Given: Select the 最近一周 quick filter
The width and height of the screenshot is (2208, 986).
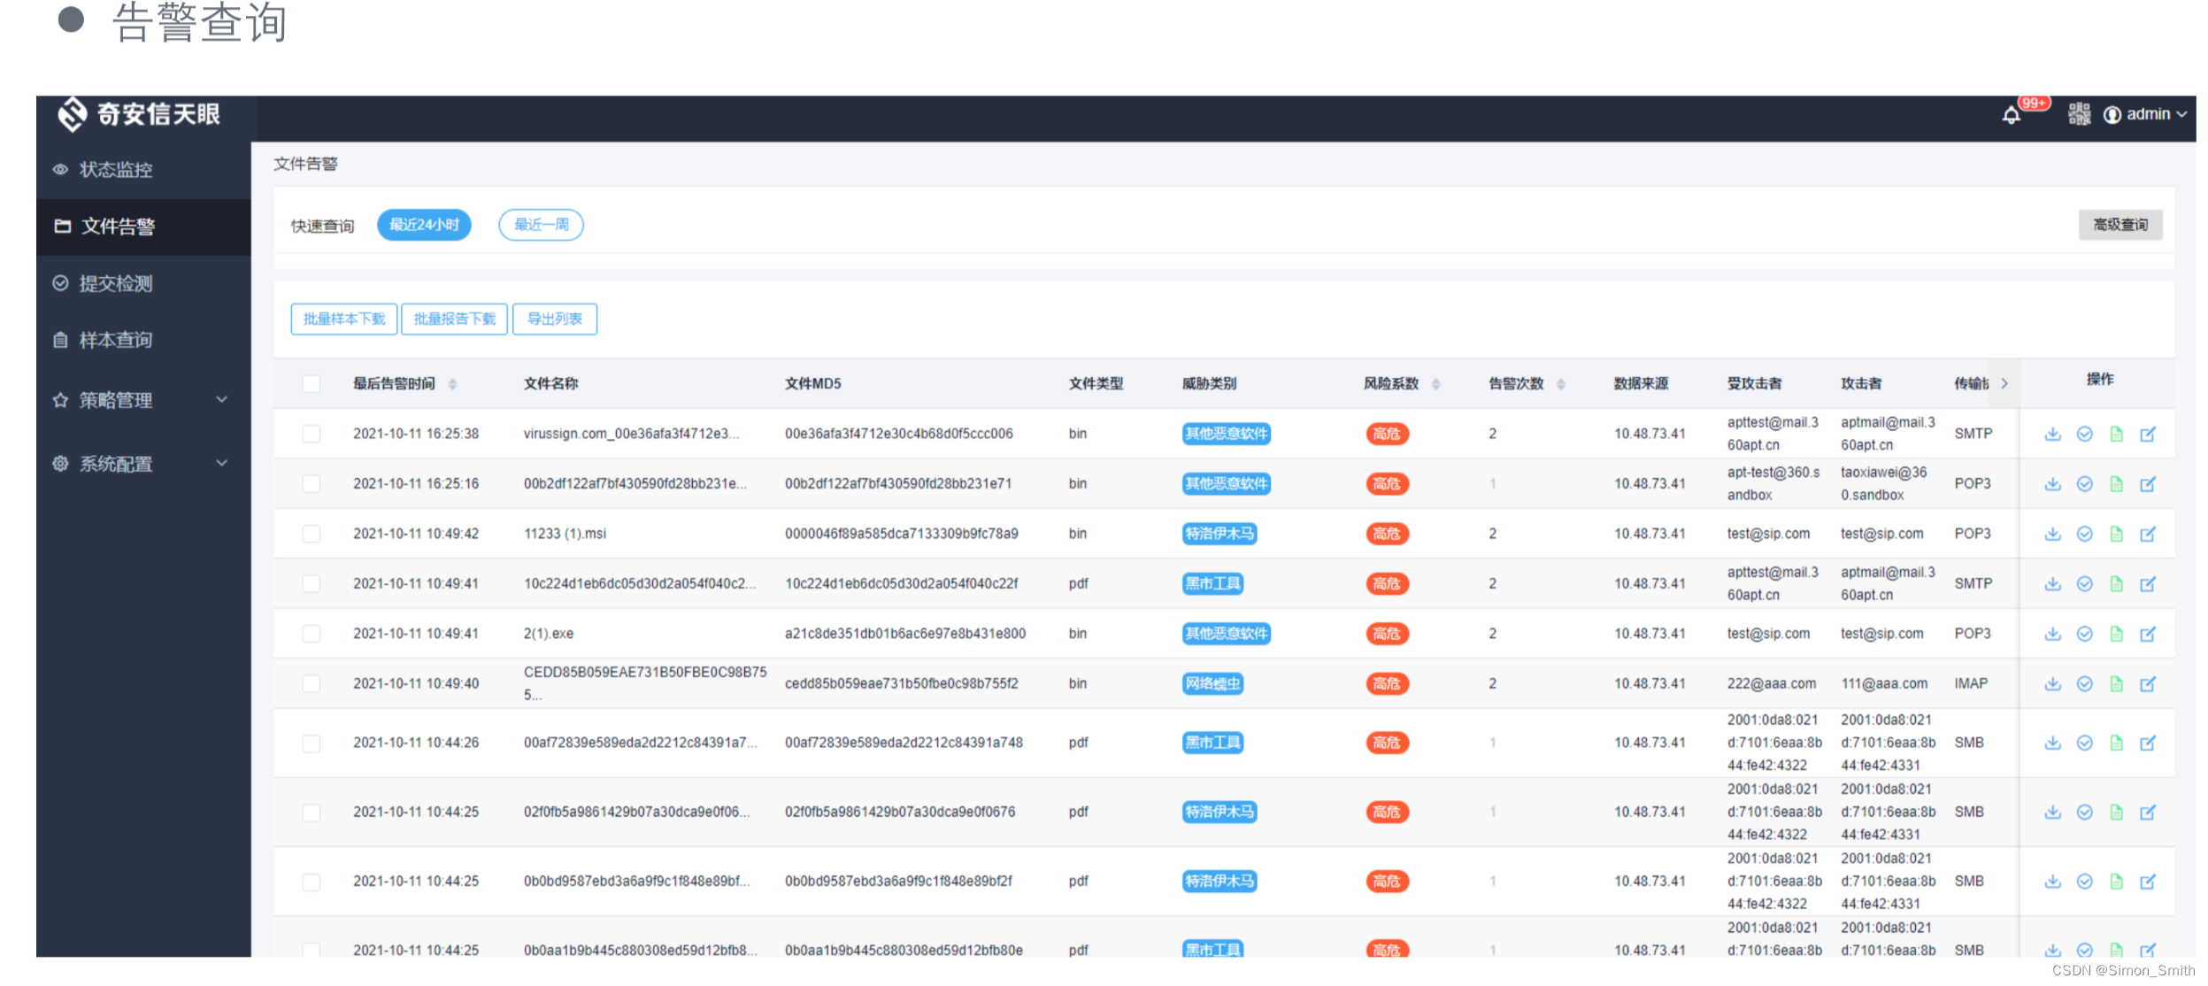Looking at the screenshot, I should (x=541, y=225).
